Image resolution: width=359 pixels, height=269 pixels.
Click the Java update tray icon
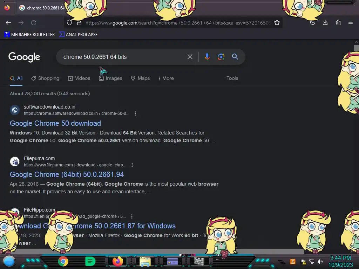293,261
